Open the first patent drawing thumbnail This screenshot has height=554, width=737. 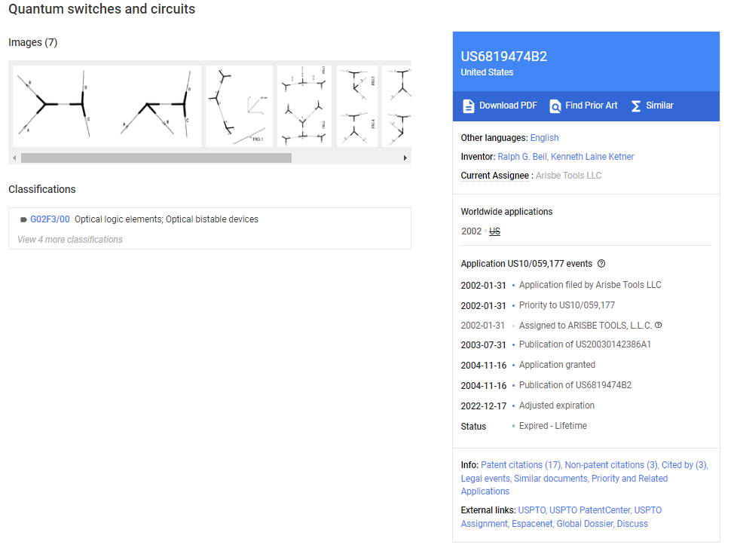point(107,106)
